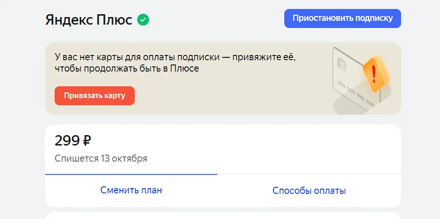Open the Способы оплаты tab
The height and width of the screenshot is (219, 440).
[309, 191]
